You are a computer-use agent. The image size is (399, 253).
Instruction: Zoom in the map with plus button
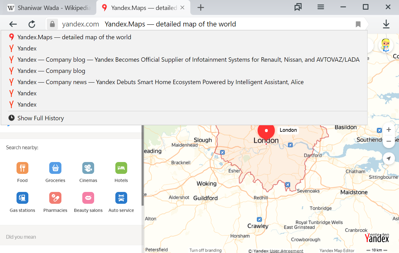point(388,130)
